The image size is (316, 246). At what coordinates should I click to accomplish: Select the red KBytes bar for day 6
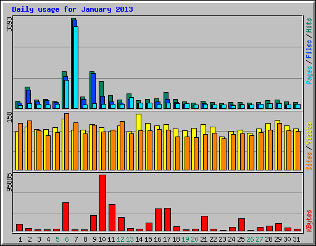[x=65, y=217]
